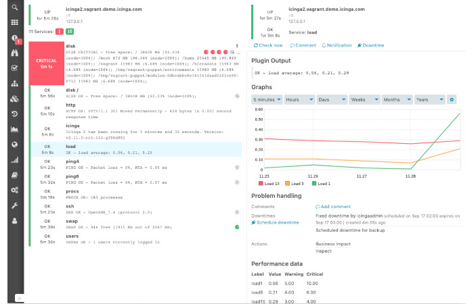Click the graph settings gear icon
This screenshot has width=474, height=304.
[x=452, y=99]
